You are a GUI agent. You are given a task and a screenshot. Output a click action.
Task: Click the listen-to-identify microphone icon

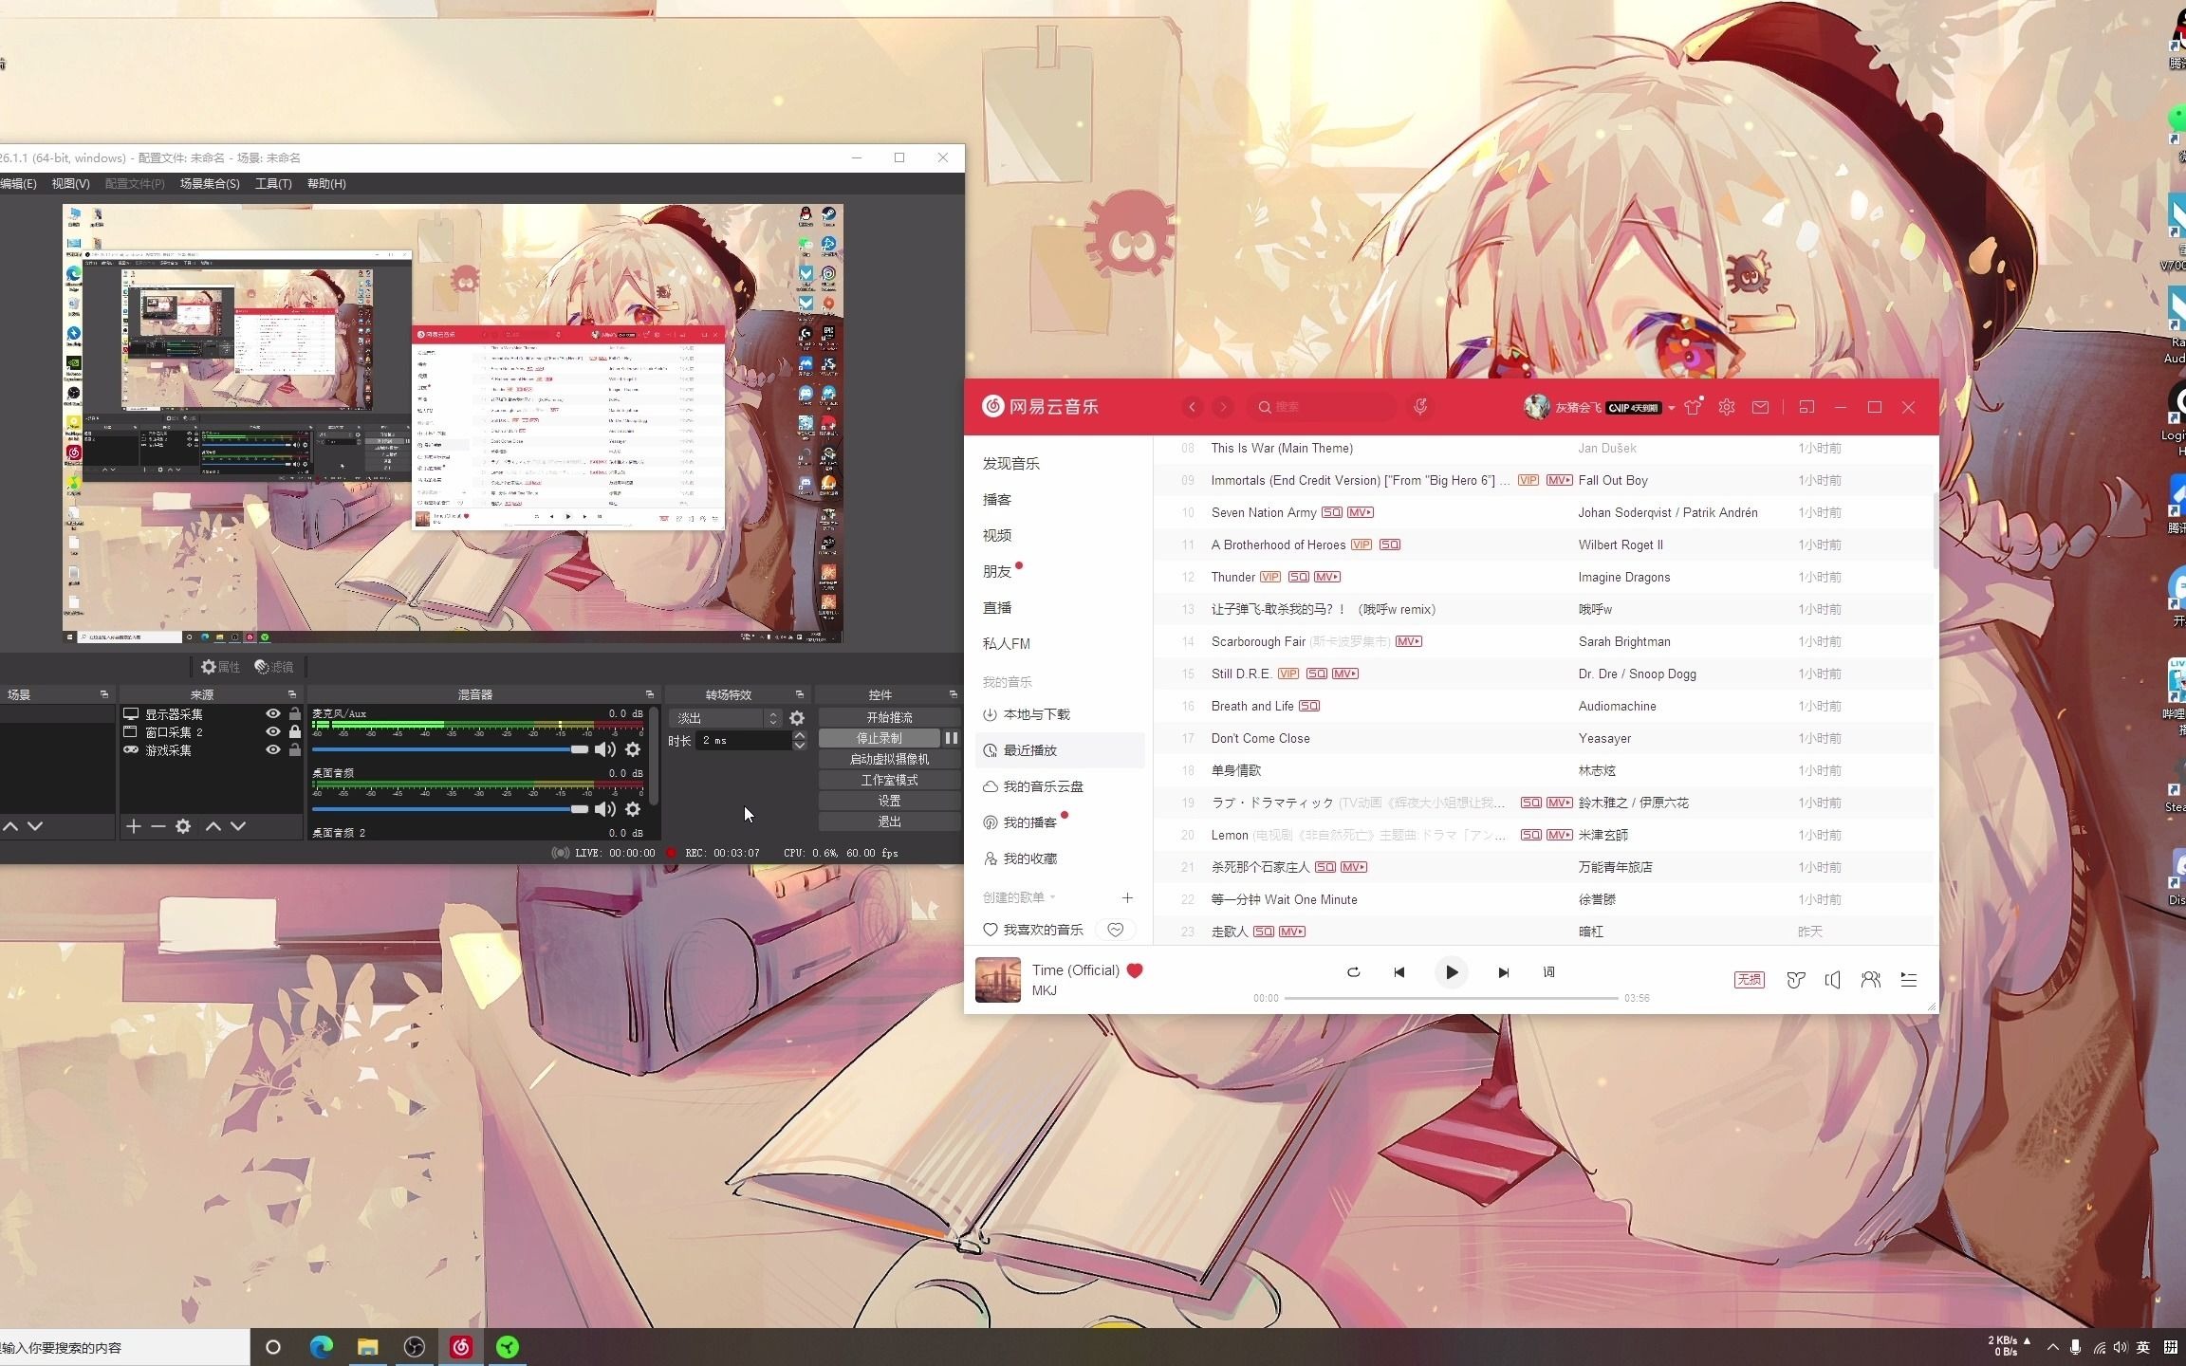1420,407
